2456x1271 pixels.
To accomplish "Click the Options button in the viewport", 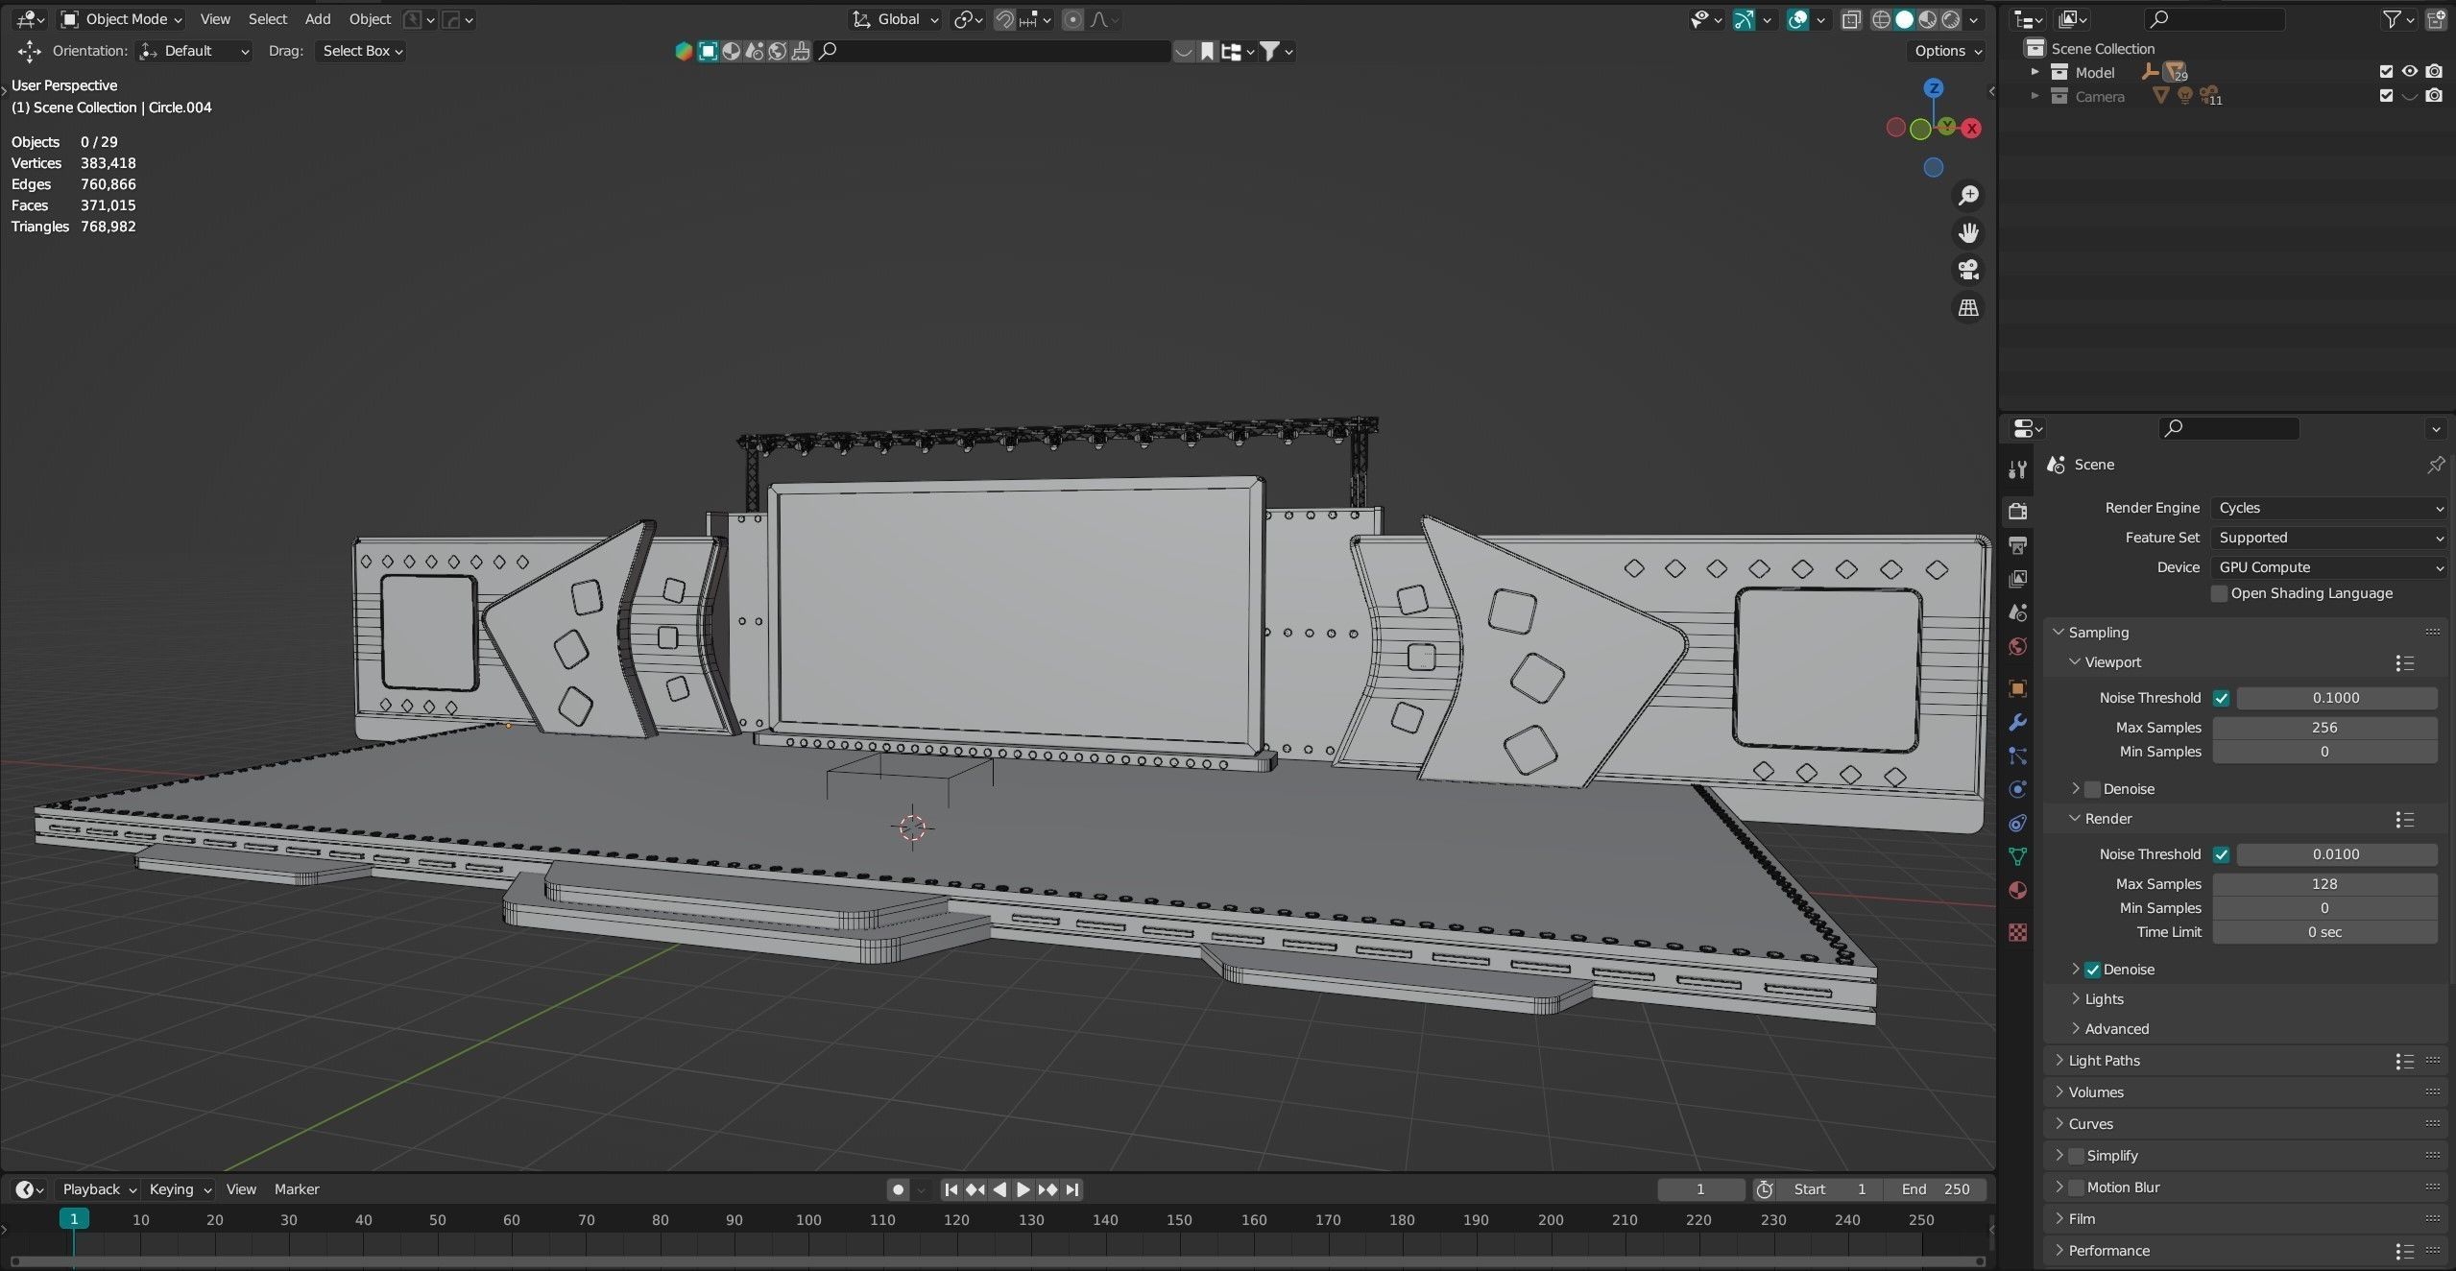I will (1947, 51).
